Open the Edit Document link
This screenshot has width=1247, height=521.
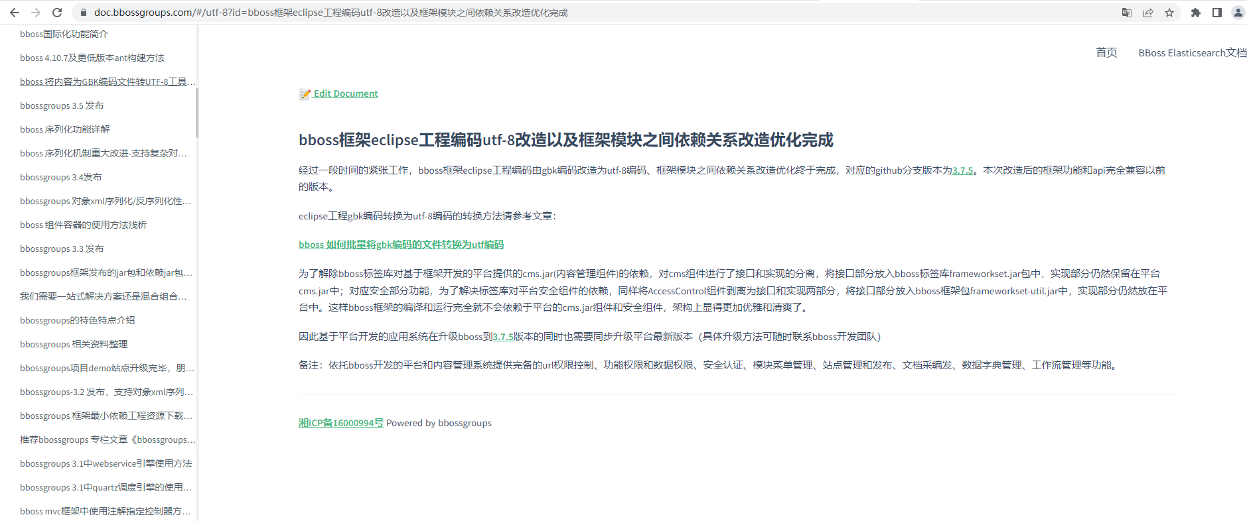pos(346,93)
